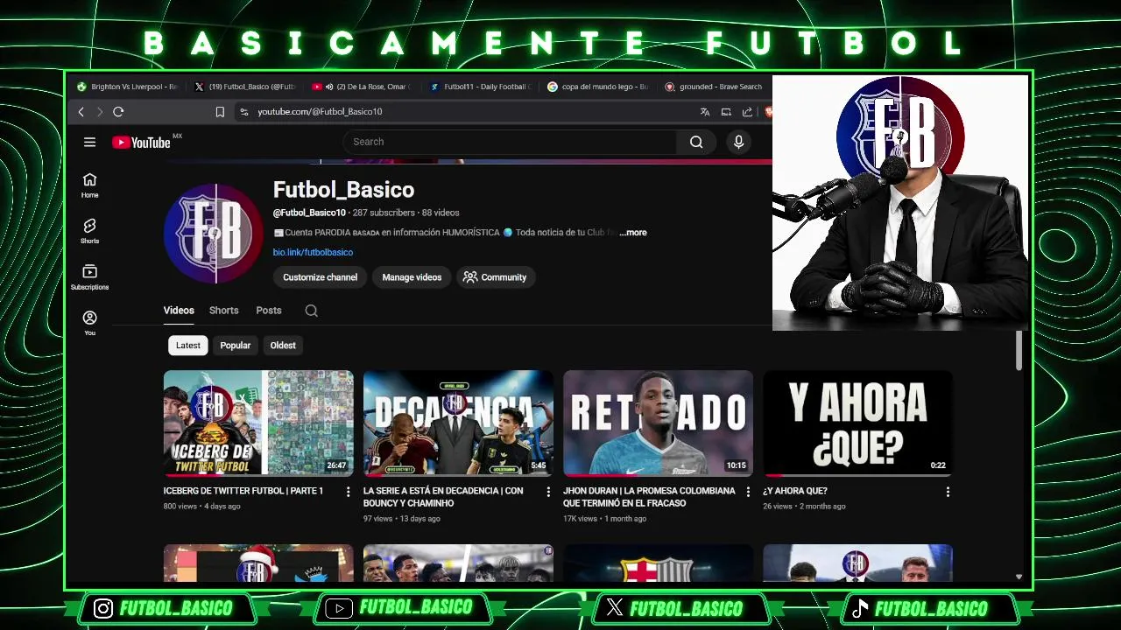The height and width of the screenshot is (630, 1121).
Task: Mute the De La Rose tab audio
Action: pyautogui.click(x=329, y=87)
